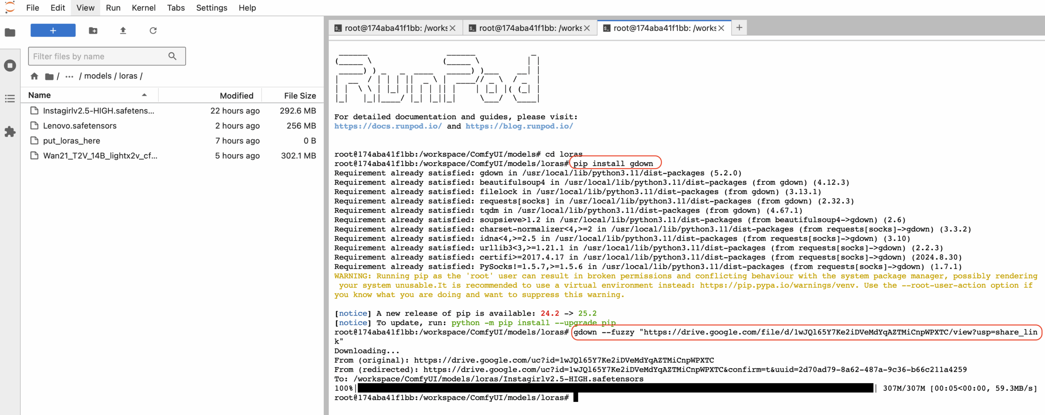1045x415 pixels.
Task: Add a new tab with plus button
Action: 739,28
